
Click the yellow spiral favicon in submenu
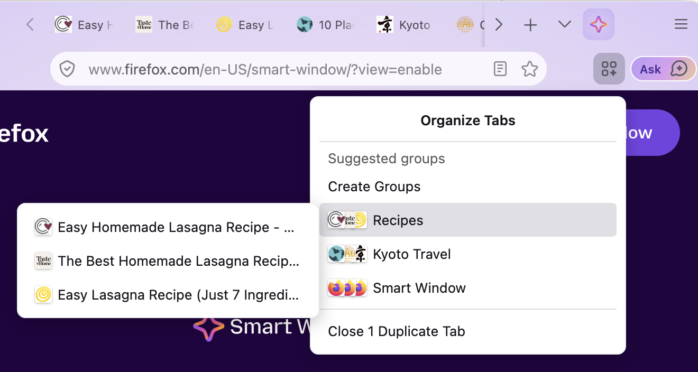point(43,295)
